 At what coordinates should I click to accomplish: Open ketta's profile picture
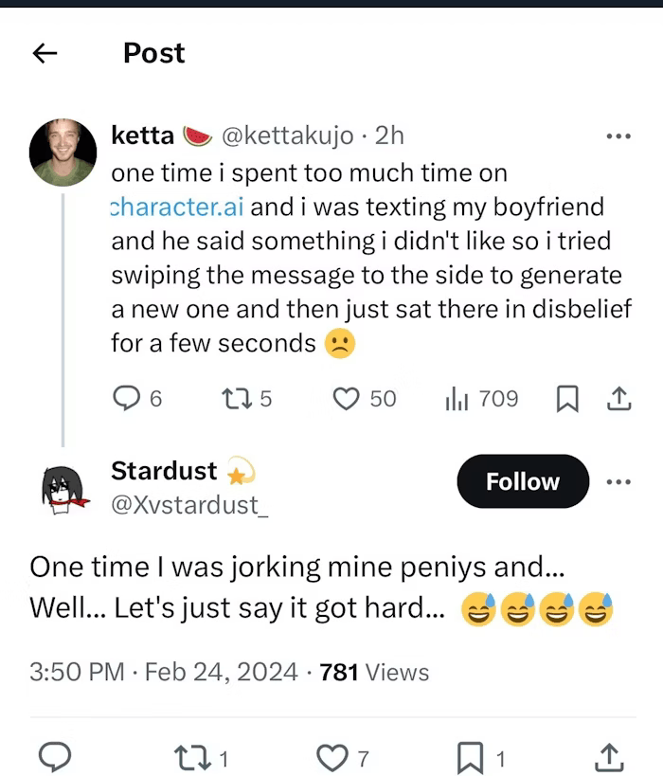click(63, 152)
